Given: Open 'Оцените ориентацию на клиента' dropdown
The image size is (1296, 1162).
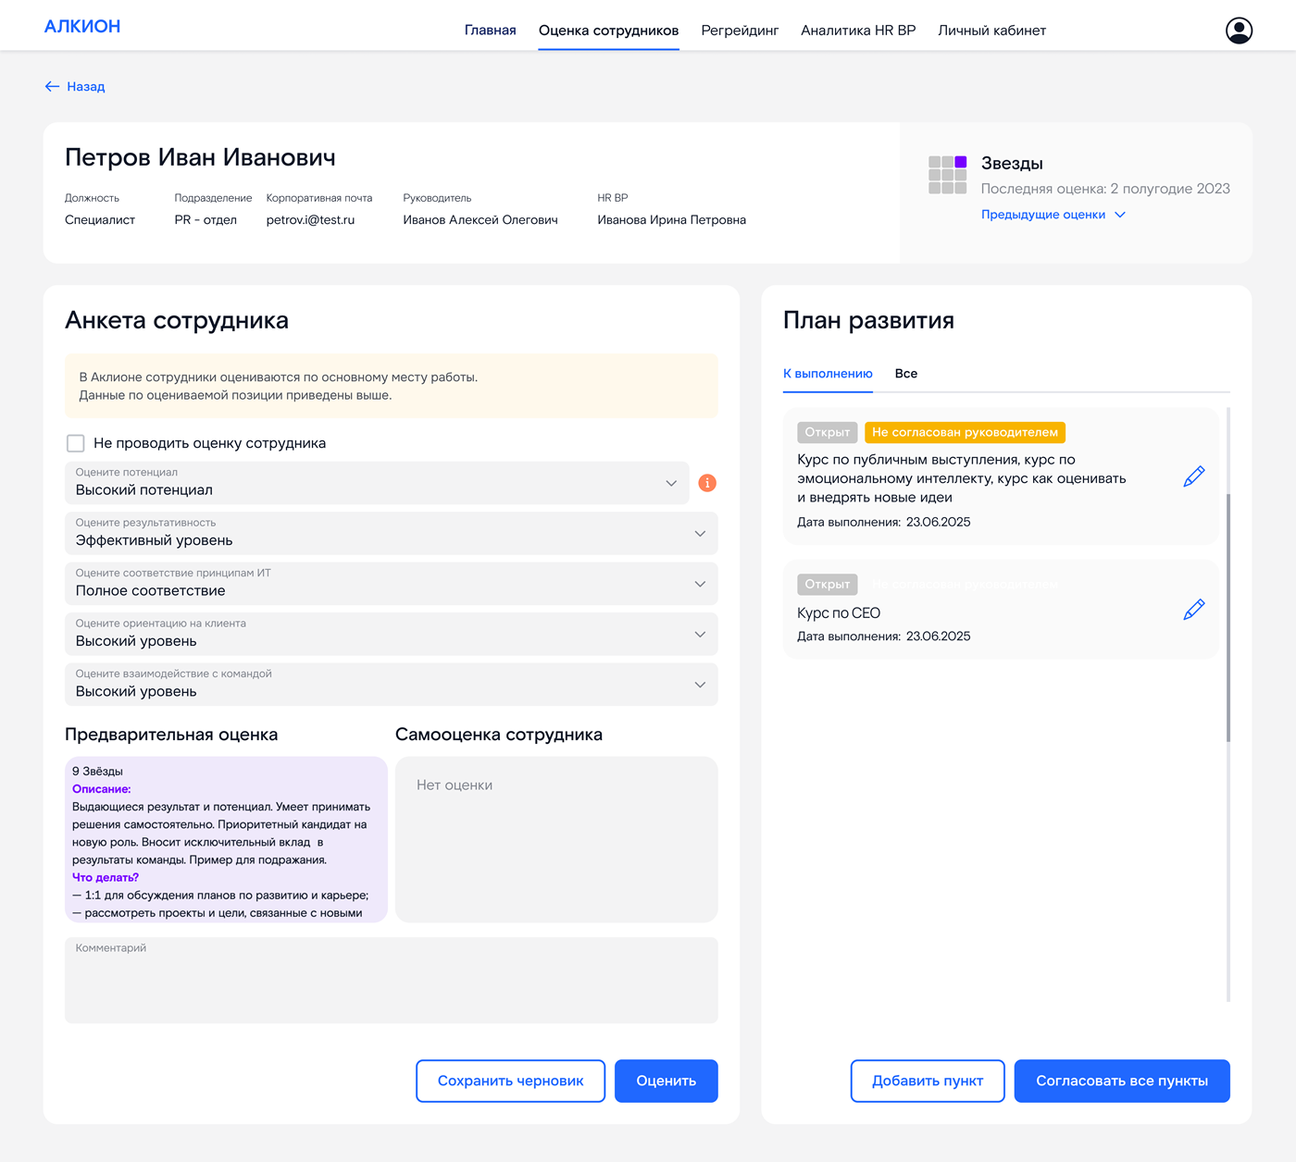Looking at the screenshot, I should pos(391,635).
